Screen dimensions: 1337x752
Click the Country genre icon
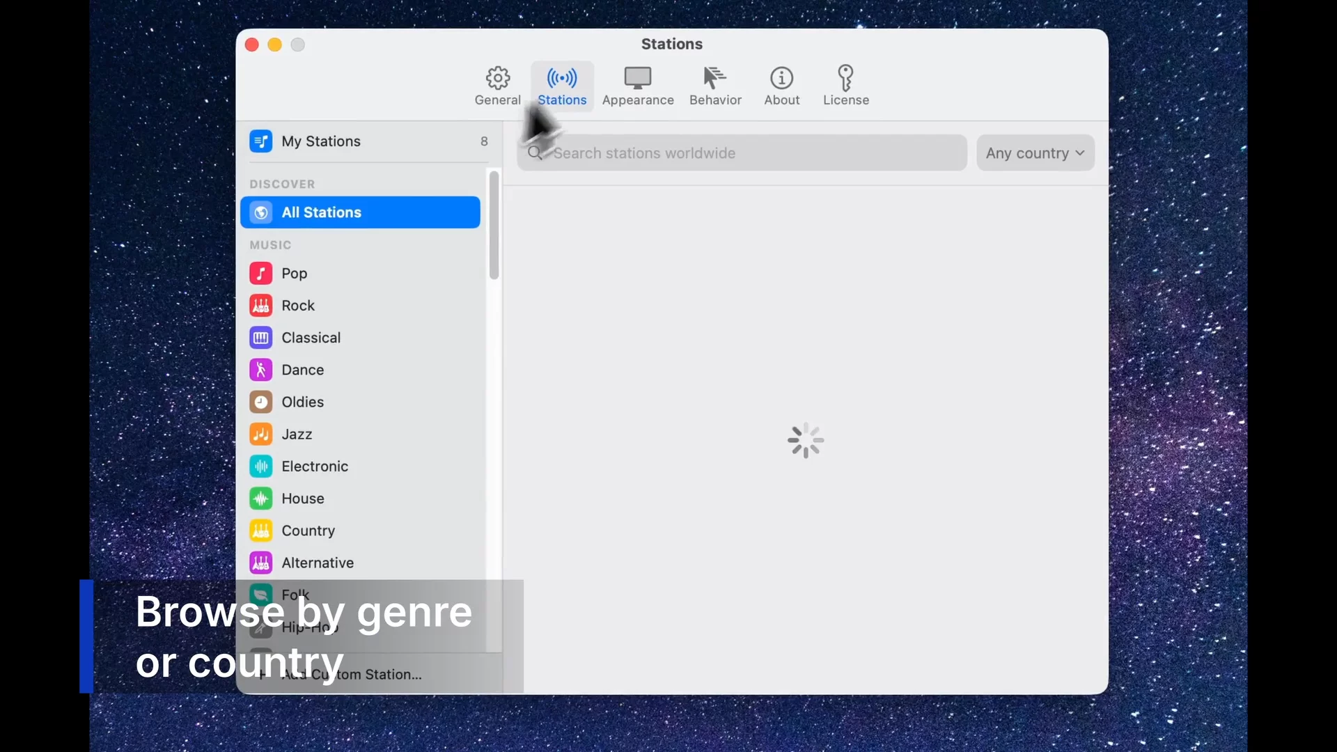pyautogui.click(x=261, y=531)
